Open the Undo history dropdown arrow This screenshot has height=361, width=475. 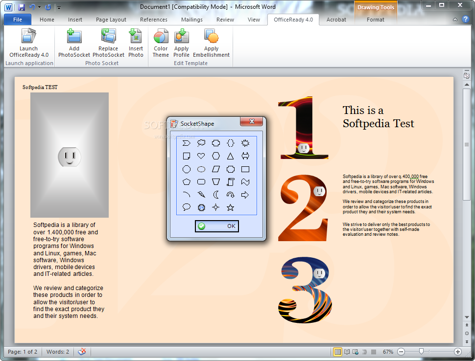pyautogui.click(x=39, y=7)
